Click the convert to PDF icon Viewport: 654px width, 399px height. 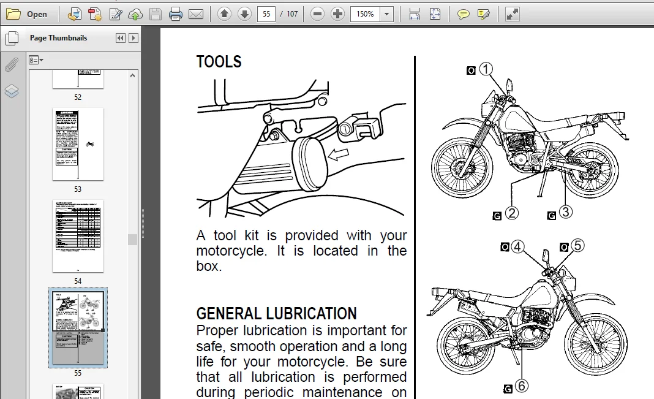point(75,14)
